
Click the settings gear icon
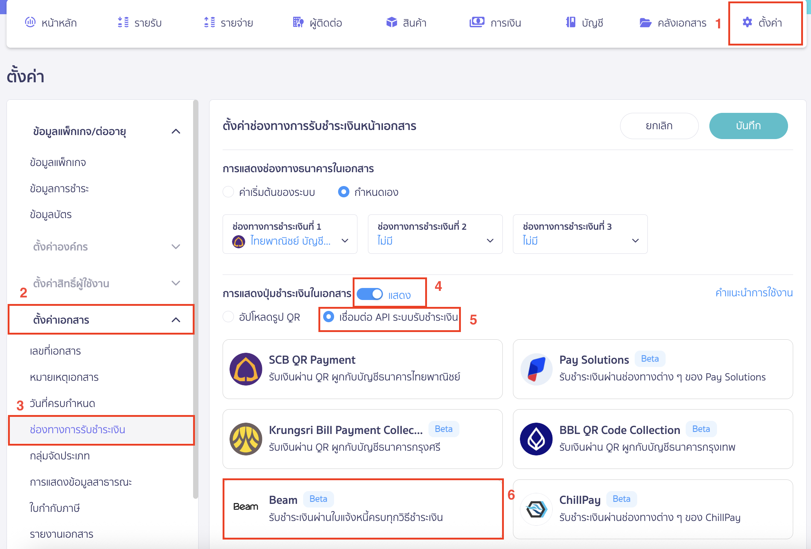coord(747,22)
